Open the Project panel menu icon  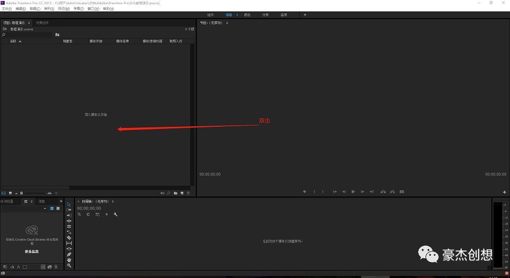click(29, 23)
